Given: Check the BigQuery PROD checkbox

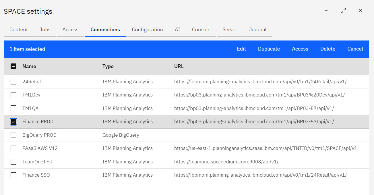Looking at the screenshot, I should (x=13, y=135).
